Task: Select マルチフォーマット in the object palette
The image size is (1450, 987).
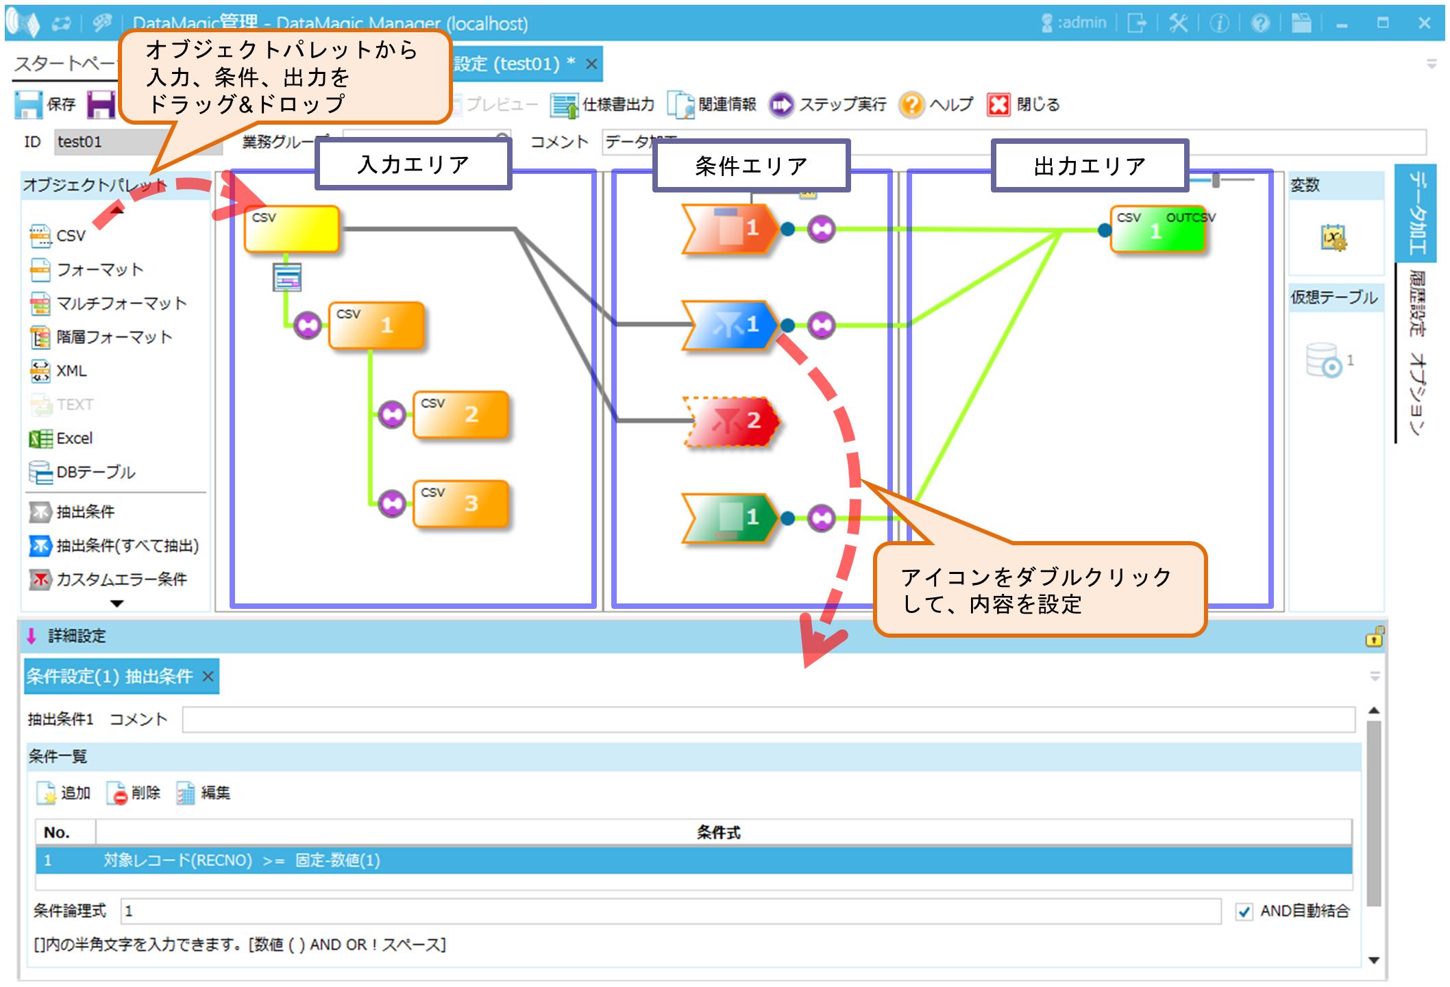Action: (108, 303)
